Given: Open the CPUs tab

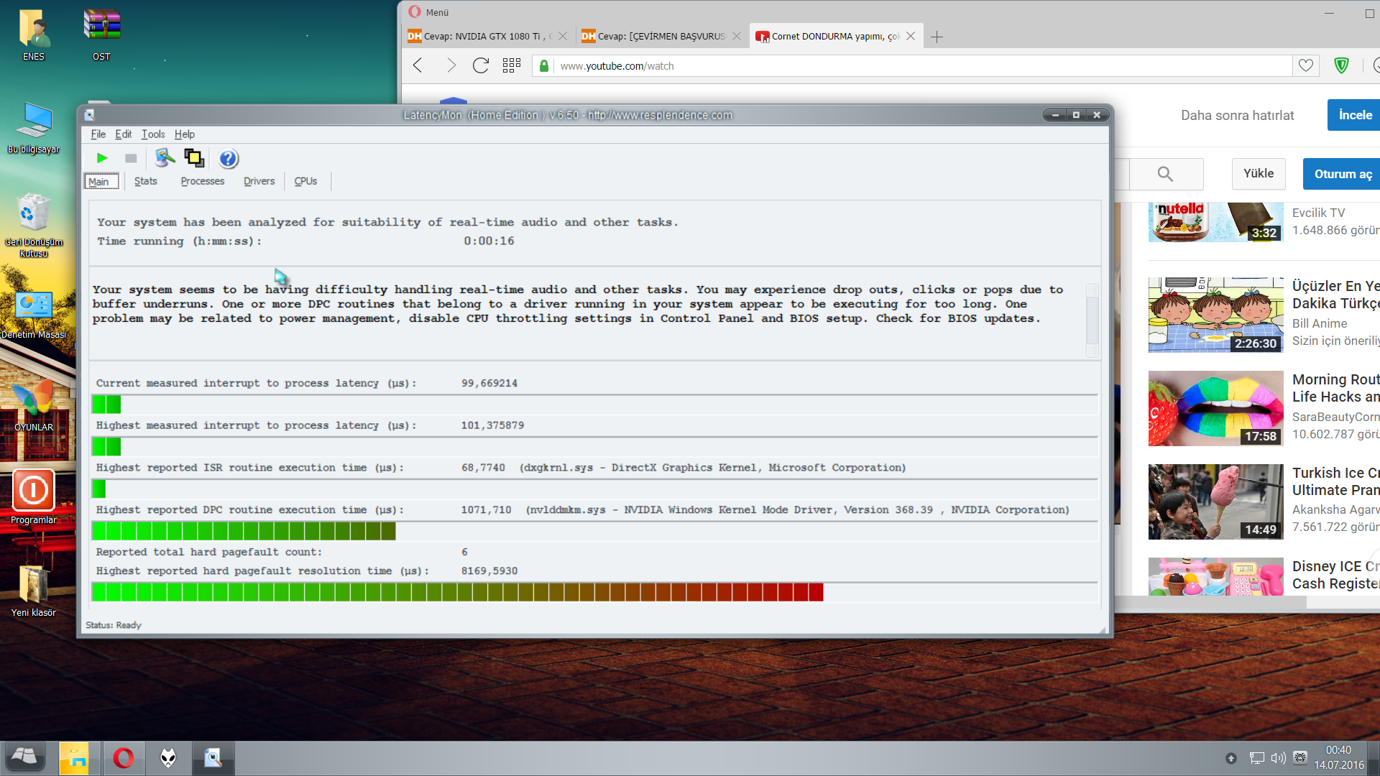Looking at the screenshot, I should [x=305, y=182].
